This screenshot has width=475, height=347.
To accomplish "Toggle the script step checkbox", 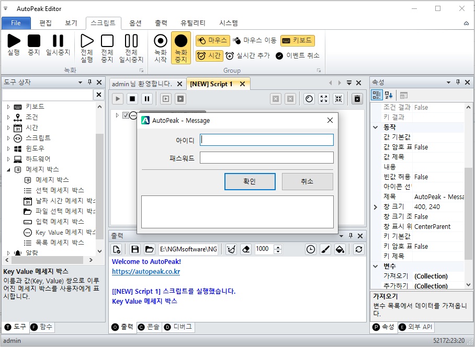I will coord(126,115).
